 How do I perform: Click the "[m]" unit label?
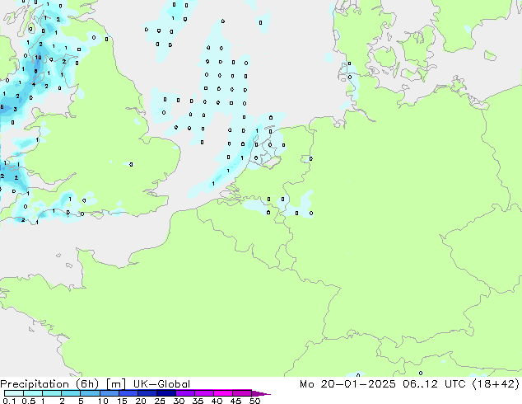115,384
